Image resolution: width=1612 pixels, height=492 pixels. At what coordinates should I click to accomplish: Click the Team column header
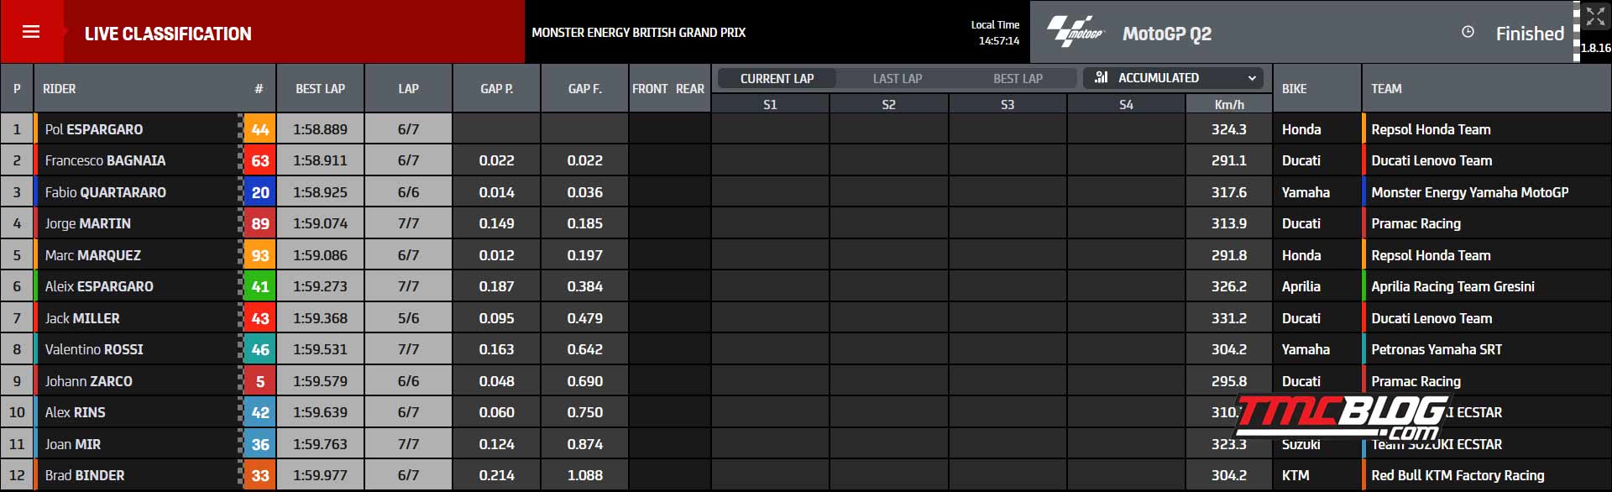click(x=1386, y=88)
